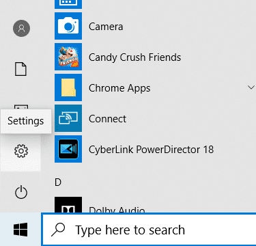Click the CyberLink PowerDirector 18 label
The image size is (256, 246).
151,150
